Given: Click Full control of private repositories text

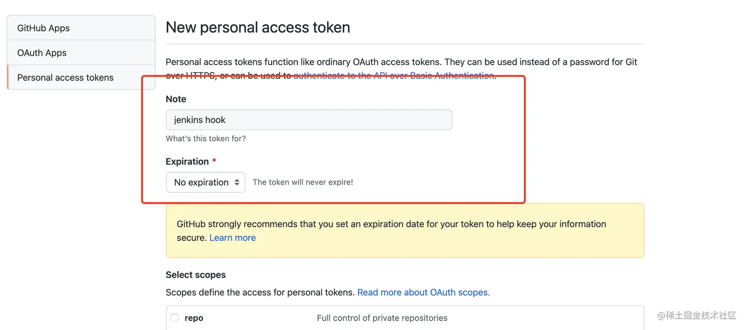Looking at the screenshot, I should pyautogui.click(x=382, y=318).
